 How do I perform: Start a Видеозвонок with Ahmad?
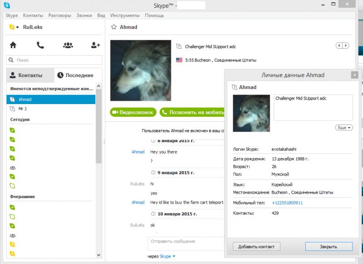pyautogui.click(x=133, y=112)
